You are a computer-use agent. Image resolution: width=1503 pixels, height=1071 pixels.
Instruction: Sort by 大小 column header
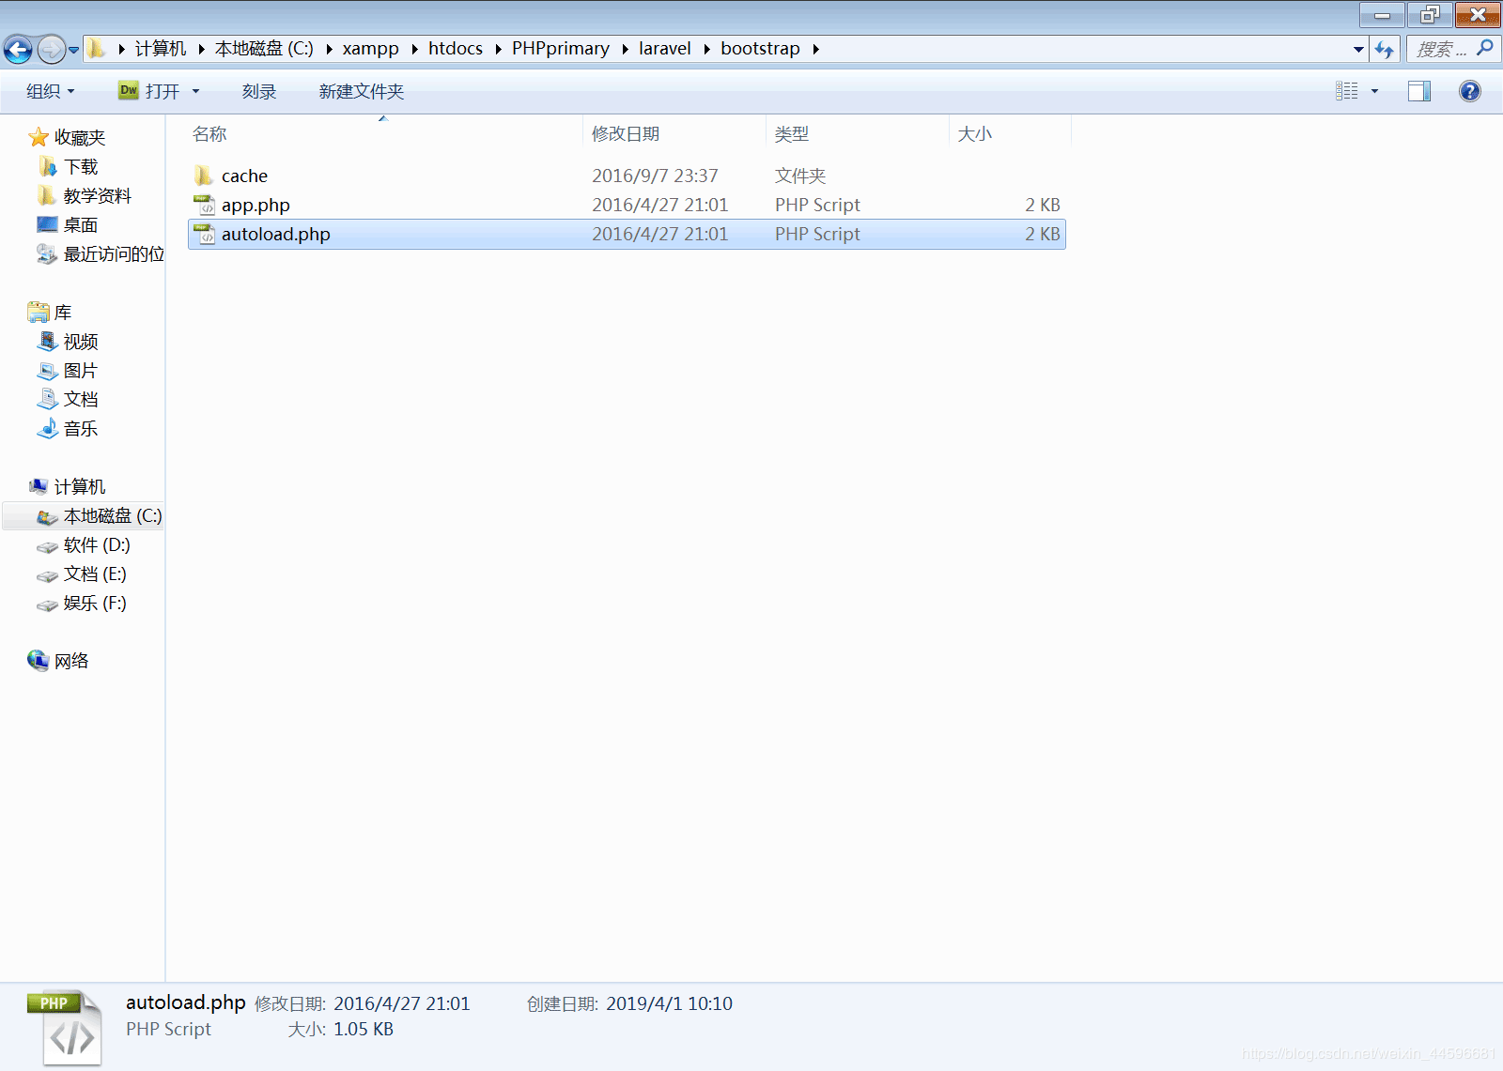(x=975, y=134)
